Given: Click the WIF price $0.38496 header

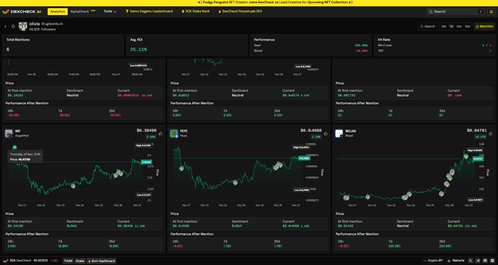Looking at the screenshot, I should (147, 130).
